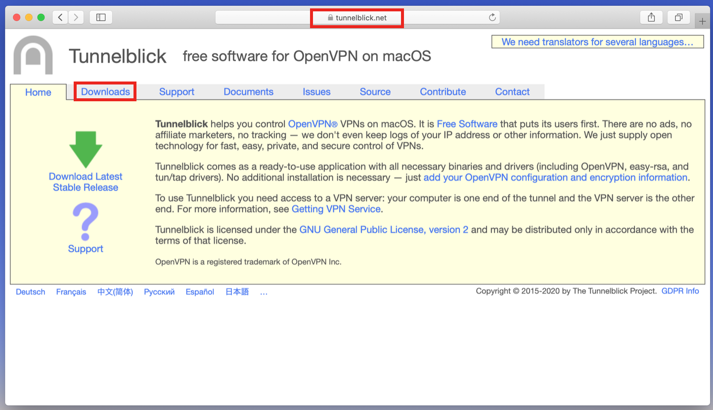Switch to the Documents tab
Screen dimensions: 713x410
pos(248,92)
